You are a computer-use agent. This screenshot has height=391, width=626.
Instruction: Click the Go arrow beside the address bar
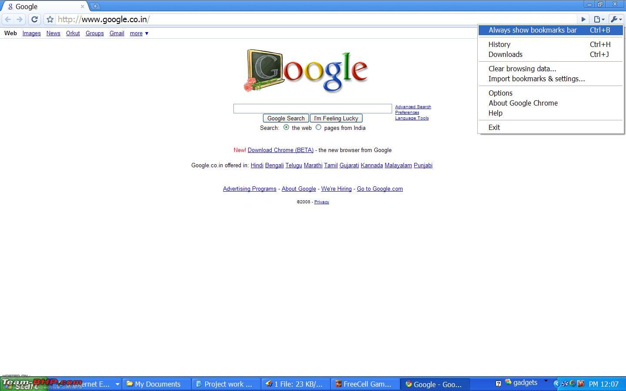(x=583, y=19)
